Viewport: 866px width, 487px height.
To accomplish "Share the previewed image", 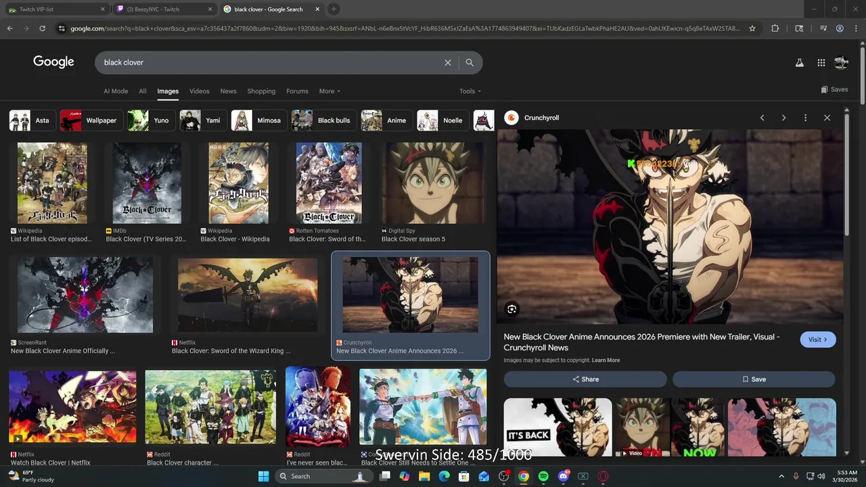I will [x=585, y=379].
